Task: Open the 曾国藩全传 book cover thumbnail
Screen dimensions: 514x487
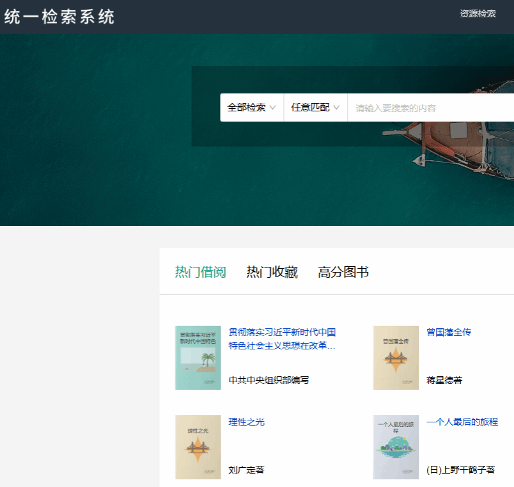Action: (x=396, y=358)
